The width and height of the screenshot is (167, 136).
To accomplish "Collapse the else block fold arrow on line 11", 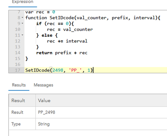I will tap(22, 35).
